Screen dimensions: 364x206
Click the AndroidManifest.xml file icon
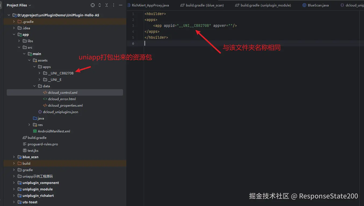tap(35, 131)
